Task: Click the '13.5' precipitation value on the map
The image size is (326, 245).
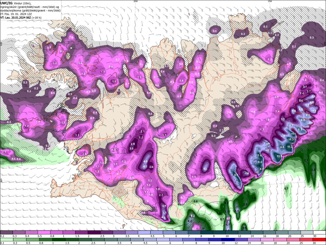Action: [x=279, y=156]
